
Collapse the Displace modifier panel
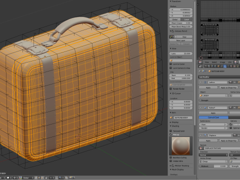coord(200,135)
